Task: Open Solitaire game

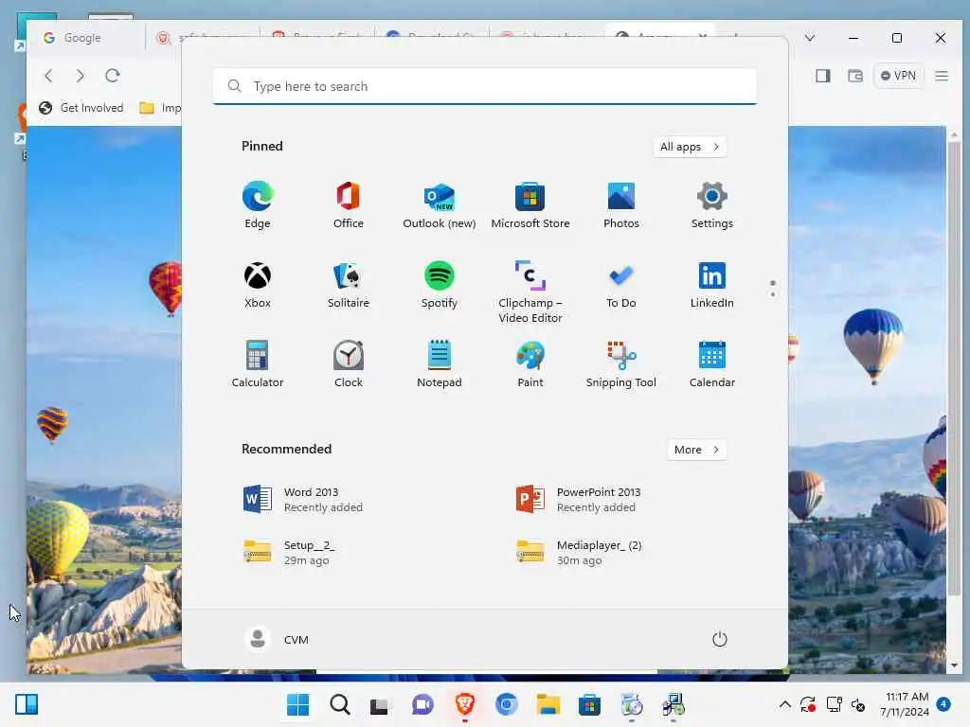Action: point(349,285)
